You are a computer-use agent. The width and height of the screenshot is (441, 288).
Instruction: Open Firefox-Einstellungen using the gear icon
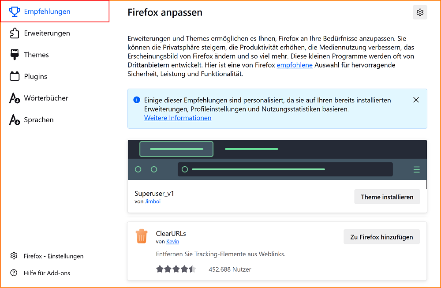click(x=14, y=256)
